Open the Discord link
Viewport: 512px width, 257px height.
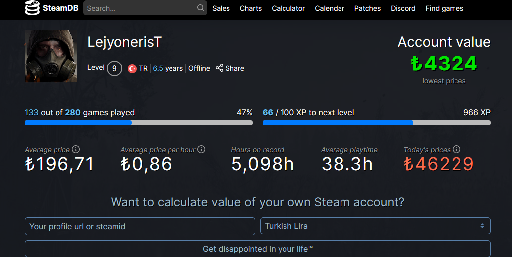pos(403,8)
